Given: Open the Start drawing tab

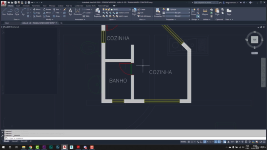Looking at the screenshot, I should [x=7, y=23].
